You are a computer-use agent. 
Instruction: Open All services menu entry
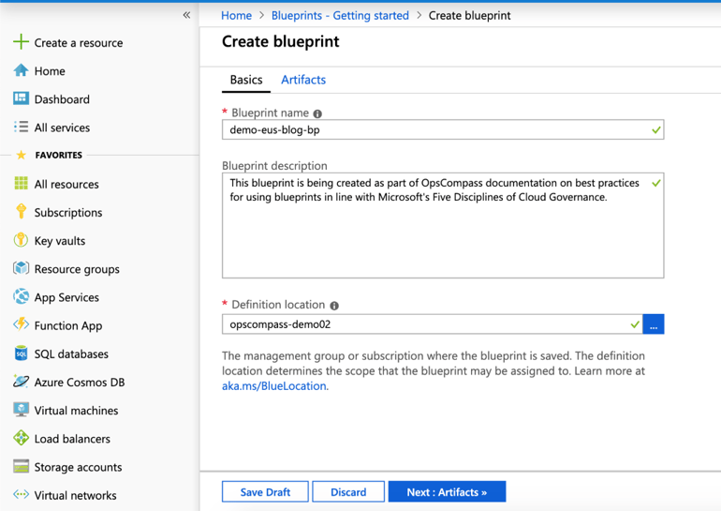click(62, 128)
